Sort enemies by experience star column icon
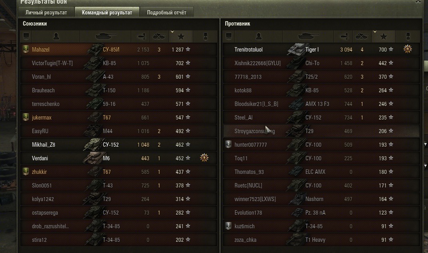This screenshot has height=253, width=428. click(x=383, y=36)
